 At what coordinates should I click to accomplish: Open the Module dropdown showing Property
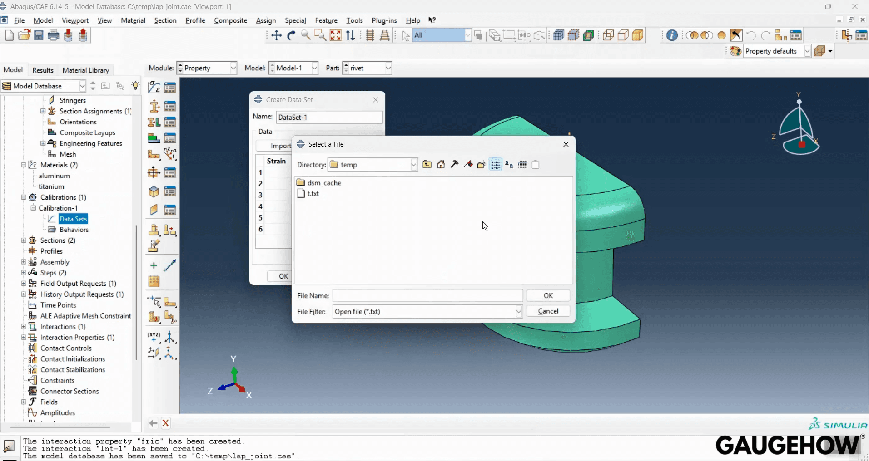(x=233, y=68)
